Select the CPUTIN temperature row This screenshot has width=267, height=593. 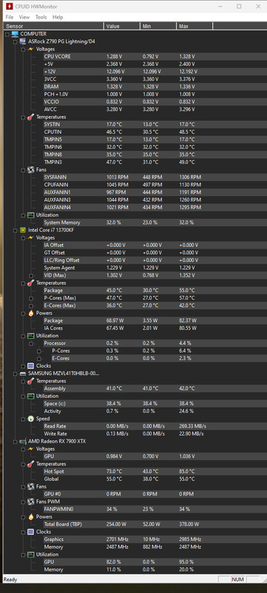(x=155, y=132)
